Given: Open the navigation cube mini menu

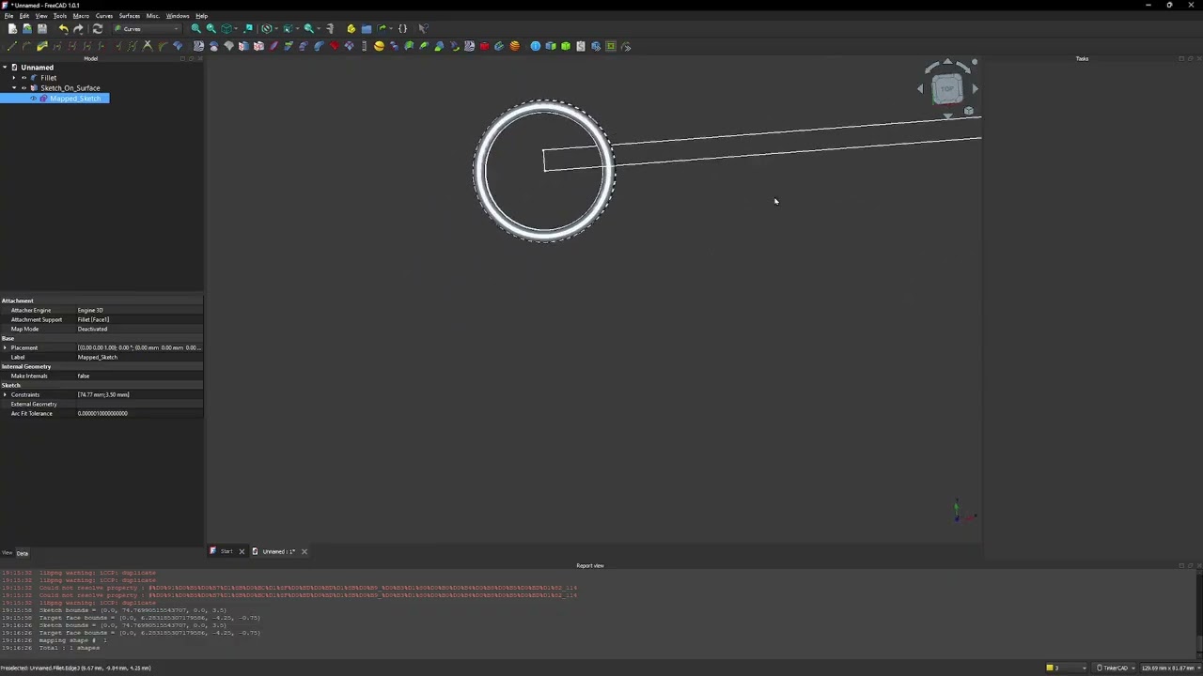Looking at the screenshot, I should pos(969,111).
